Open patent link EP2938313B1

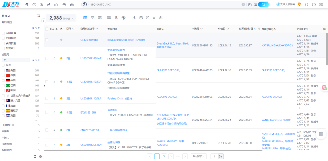click(88, 113)
